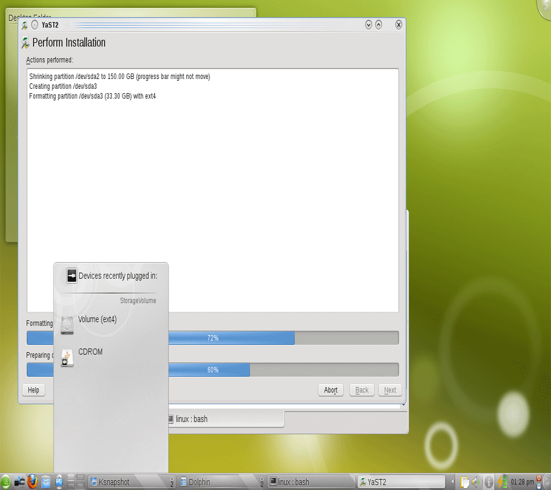Minimize the YaST2 installer window

(x=369, y=24)
